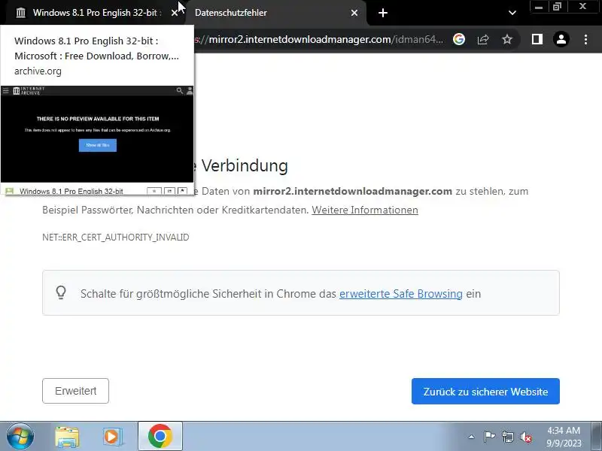
Task: Open Windows Explorer from taskbar
Action: click(67, 437)
